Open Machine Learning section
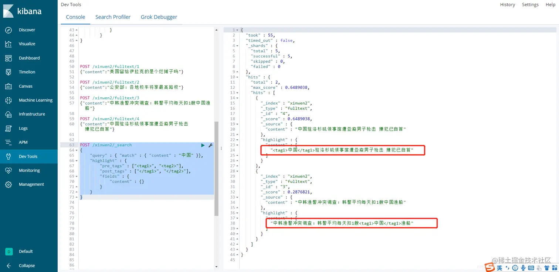The image size is (559, 272). pos(29,100)
